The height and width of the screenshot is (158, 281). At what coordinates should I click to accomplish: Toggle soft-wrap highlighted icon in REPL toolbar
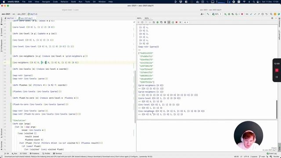click(169, 22)
